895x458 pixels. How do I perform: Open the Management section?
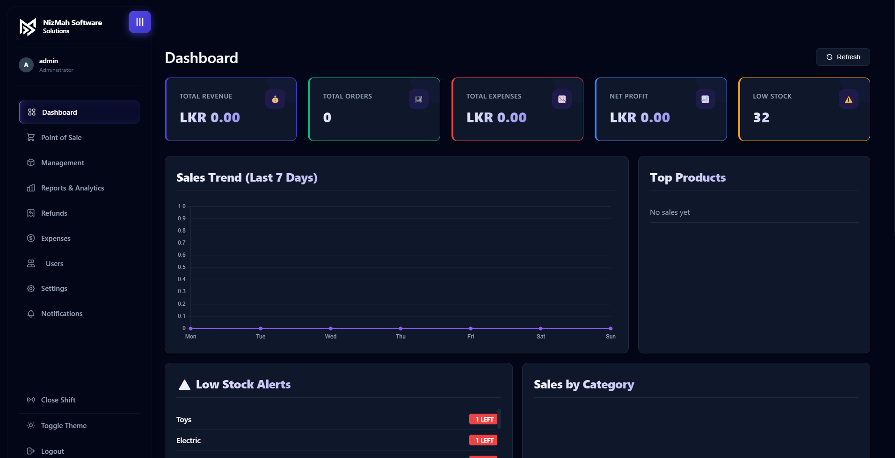tap(63, 163)
